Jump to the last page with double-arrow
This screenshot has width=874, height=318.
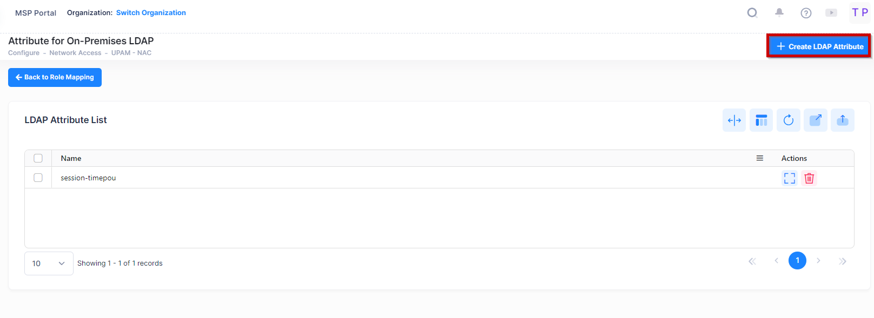(x=843, y=261)
